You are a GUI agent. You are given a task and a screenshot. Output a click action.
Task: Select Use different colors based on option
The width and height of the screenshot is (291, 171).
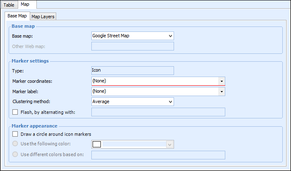tap(15, 154)
